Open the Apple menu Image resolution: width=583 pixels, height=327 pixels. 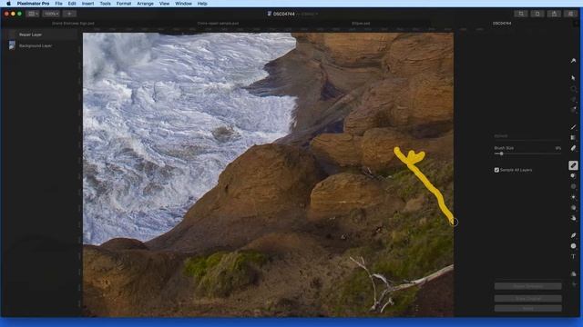[x=8, y=4]
